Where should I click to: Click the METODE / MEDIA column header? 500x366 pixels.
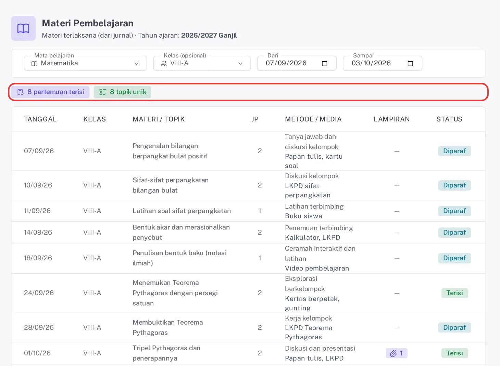tap(313, 119)
